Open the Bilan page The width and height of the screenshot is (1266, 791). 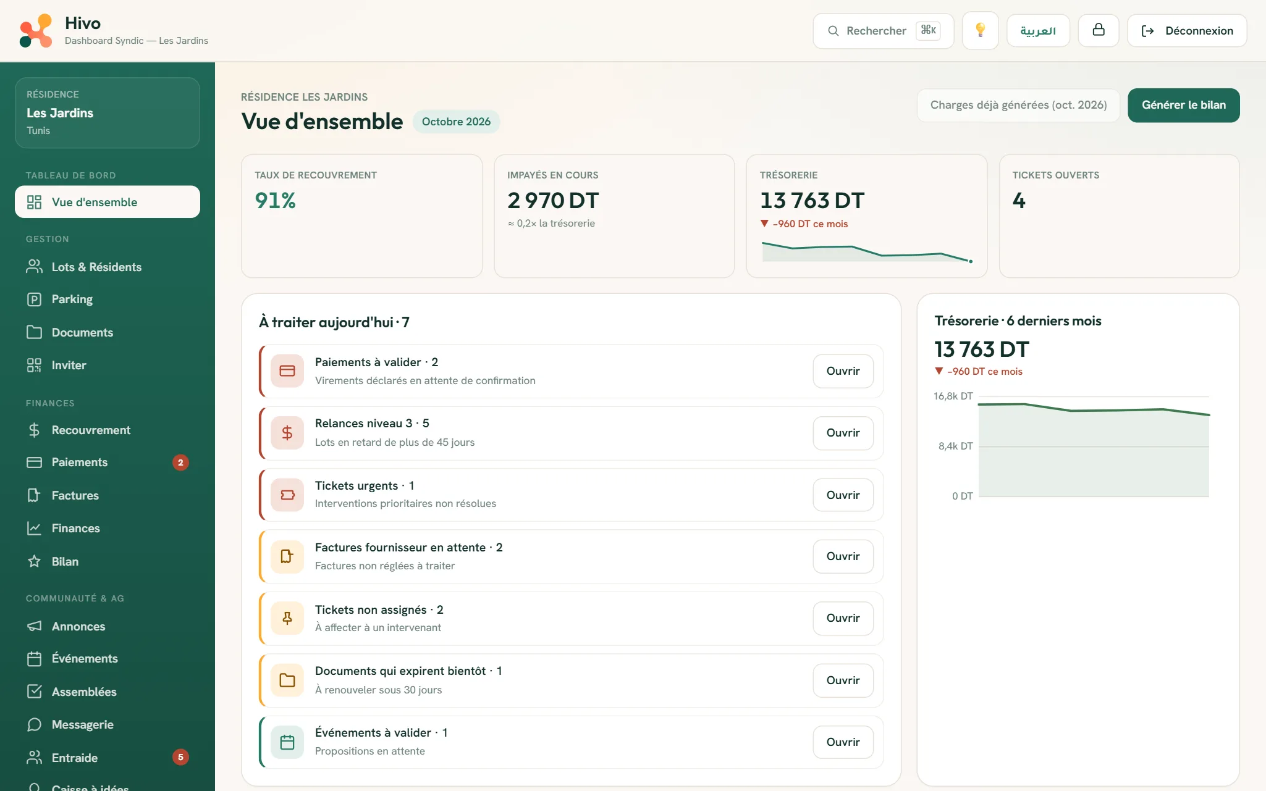(x=108, y=561)
